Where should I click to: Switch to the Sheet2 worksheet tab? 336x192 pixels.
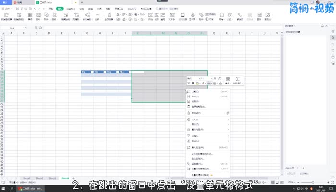tap(39, 178)
